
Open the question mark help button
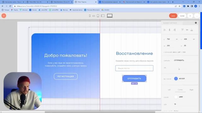tap(190, 16)
